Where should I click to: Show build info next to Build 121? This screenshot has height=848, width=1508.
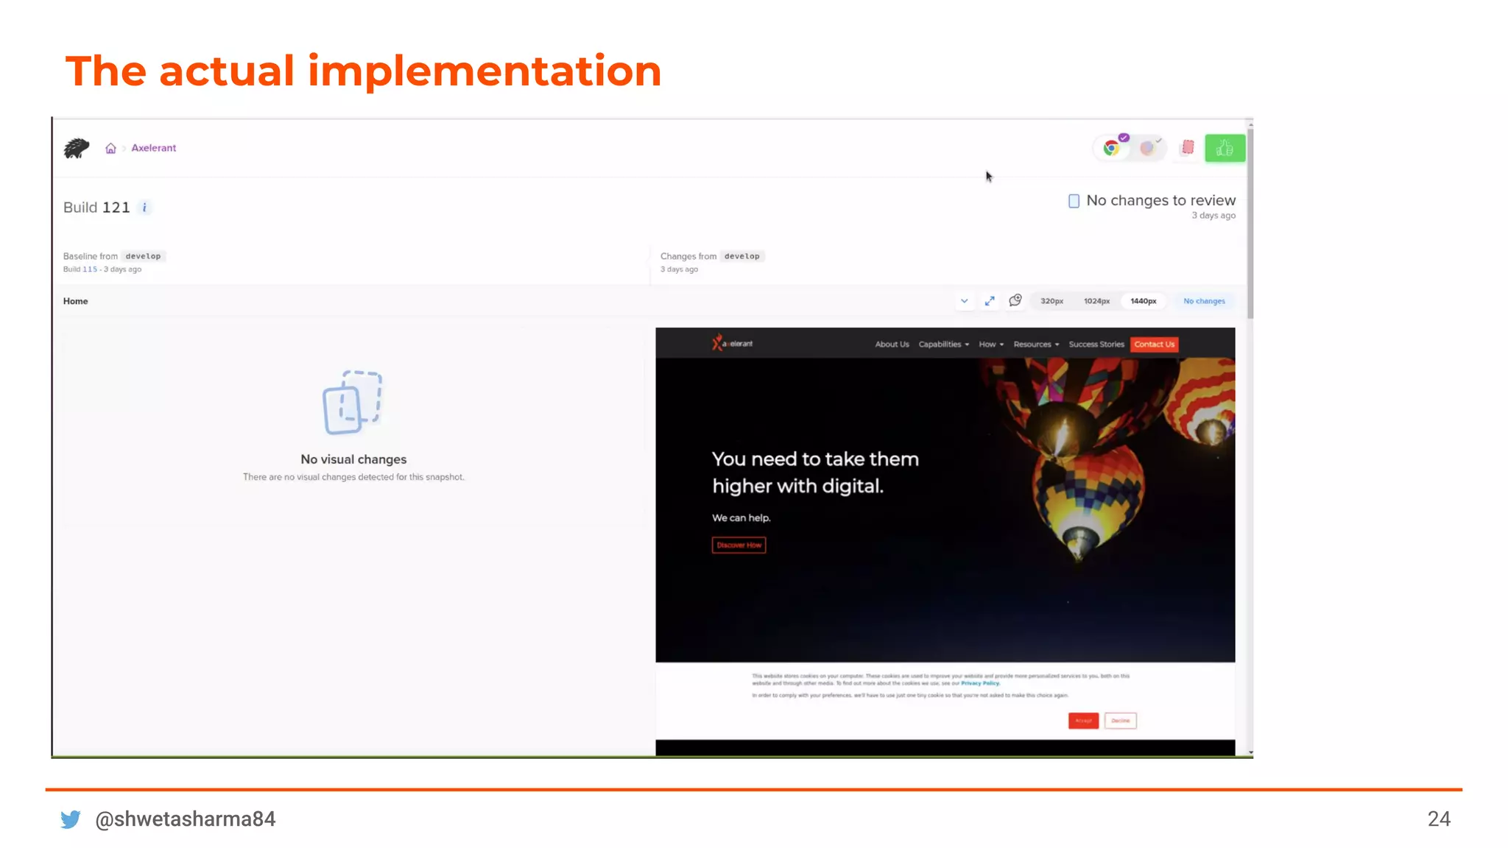[x=144, y=208]
